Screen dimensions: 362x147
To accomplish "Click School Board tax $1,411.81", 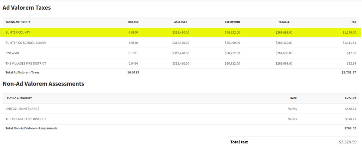I will tap(349, 43).
